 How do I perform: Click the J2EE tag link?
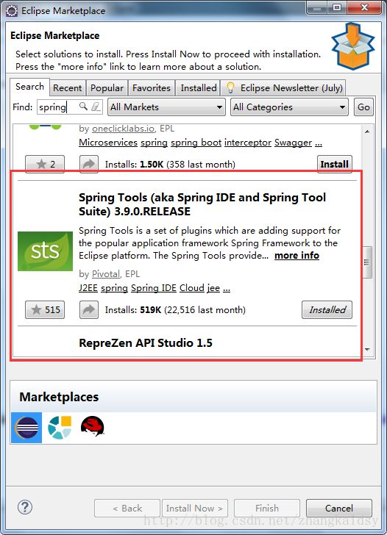coord(88,288)
